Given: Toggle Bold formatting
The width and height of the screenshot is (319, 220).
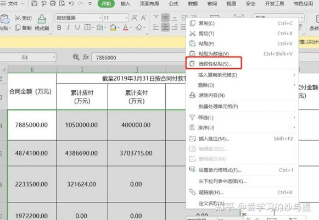Looking at the screenshot, I should point(59,28).
